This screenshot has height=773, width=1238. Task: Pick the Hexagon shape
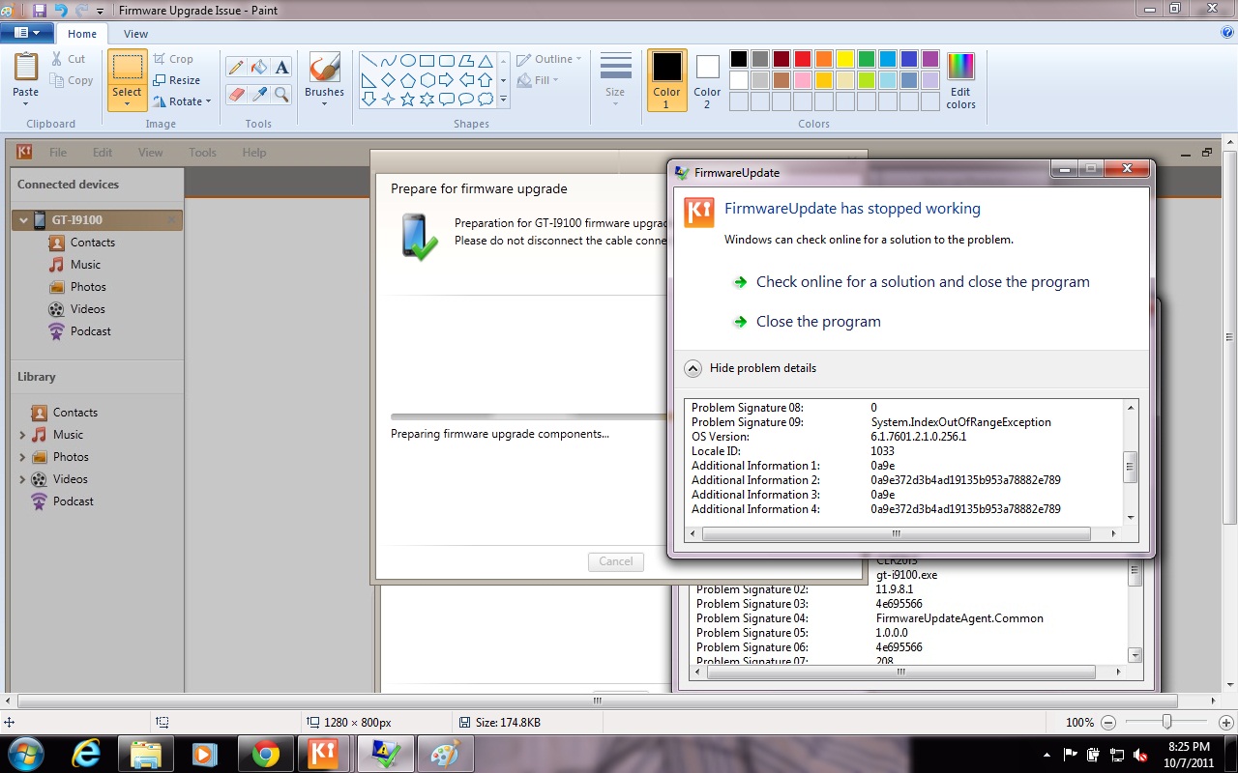(x=427, y=79)
